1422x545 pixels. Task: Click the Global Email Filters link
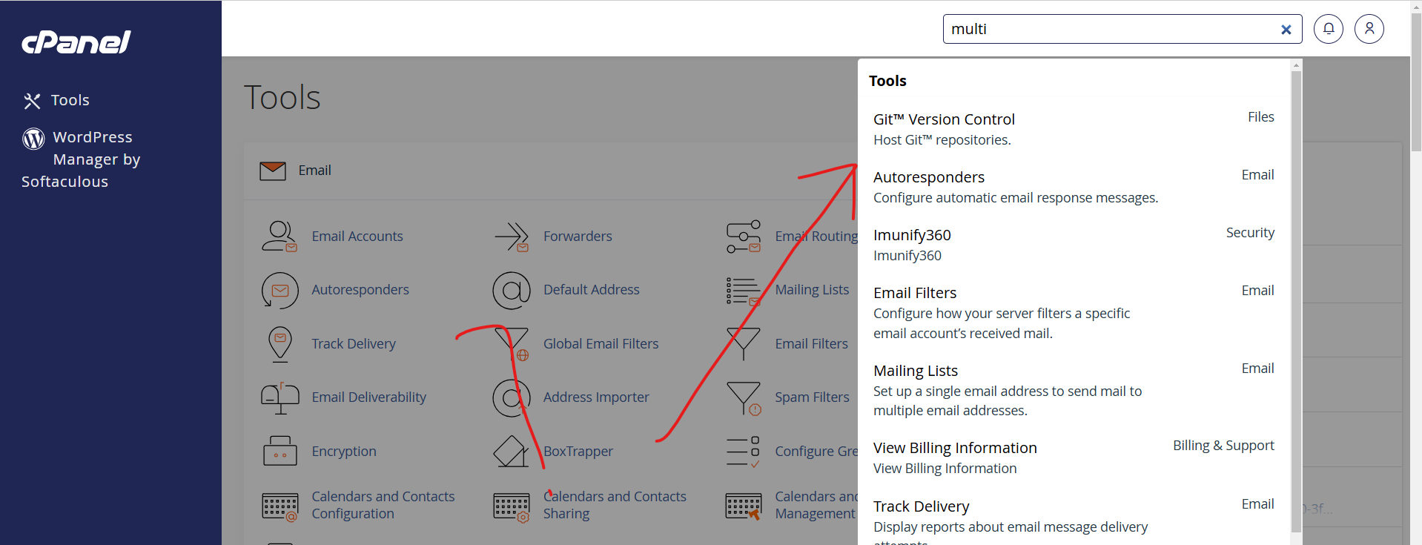click(600, 344)
